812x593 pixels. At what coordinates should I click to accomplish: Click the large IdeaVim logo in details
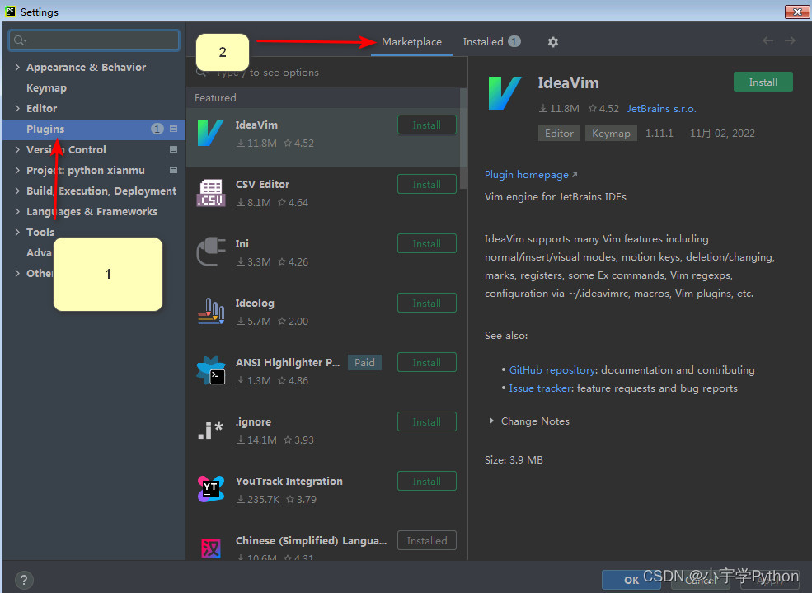[505, 92]
